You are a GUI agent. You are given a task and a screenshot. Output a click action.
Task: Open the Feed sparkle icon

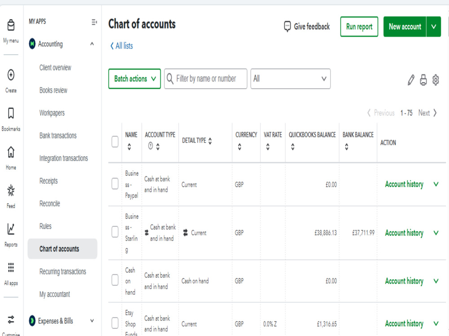coord(11,190)
